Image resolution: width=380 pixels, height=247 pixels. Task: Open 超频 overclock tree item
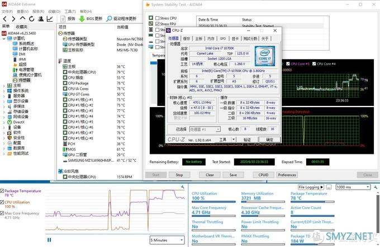[20, 65]
